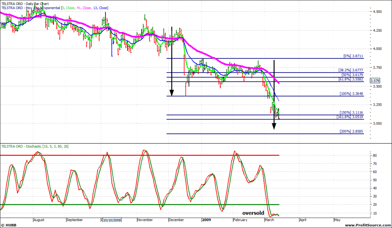This screenshot has height=228, width=392.
Task: Click the 10 level on stochastic axis
Action: tap(375, 213)
